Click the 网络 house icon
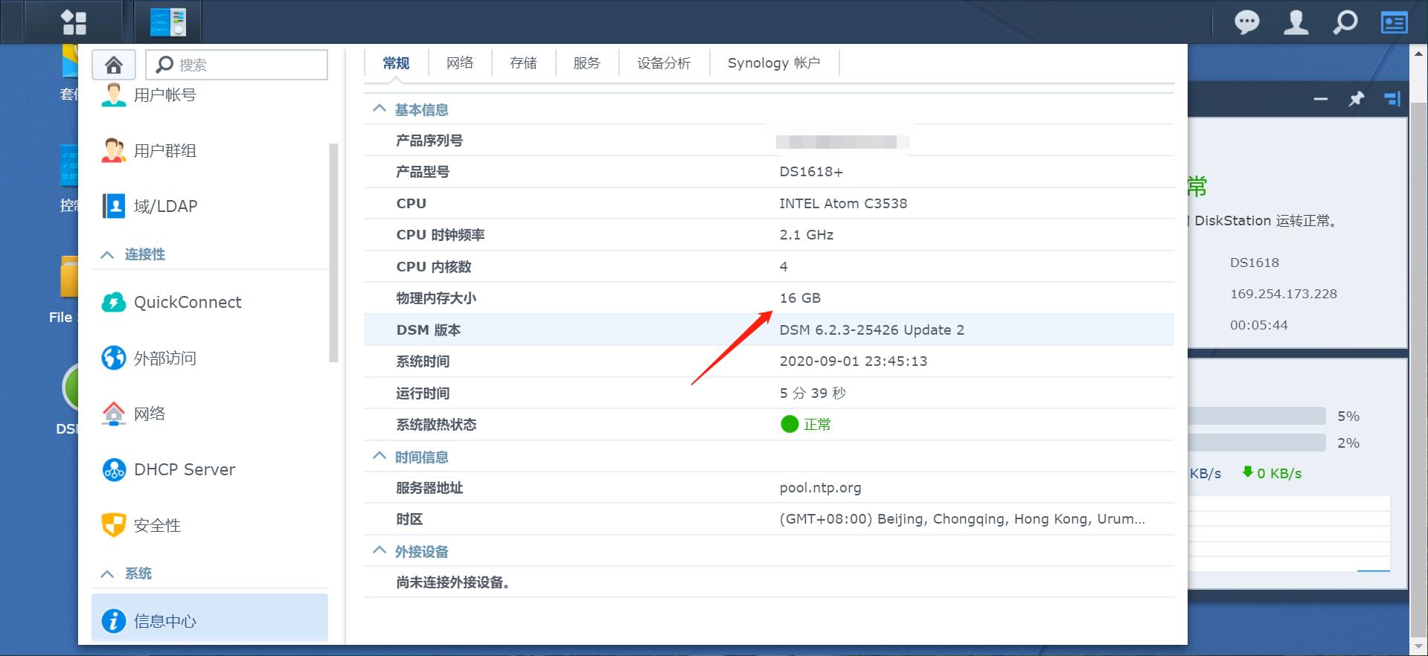The height and width of the screenshot is (656, 1428). pos(114,414)
